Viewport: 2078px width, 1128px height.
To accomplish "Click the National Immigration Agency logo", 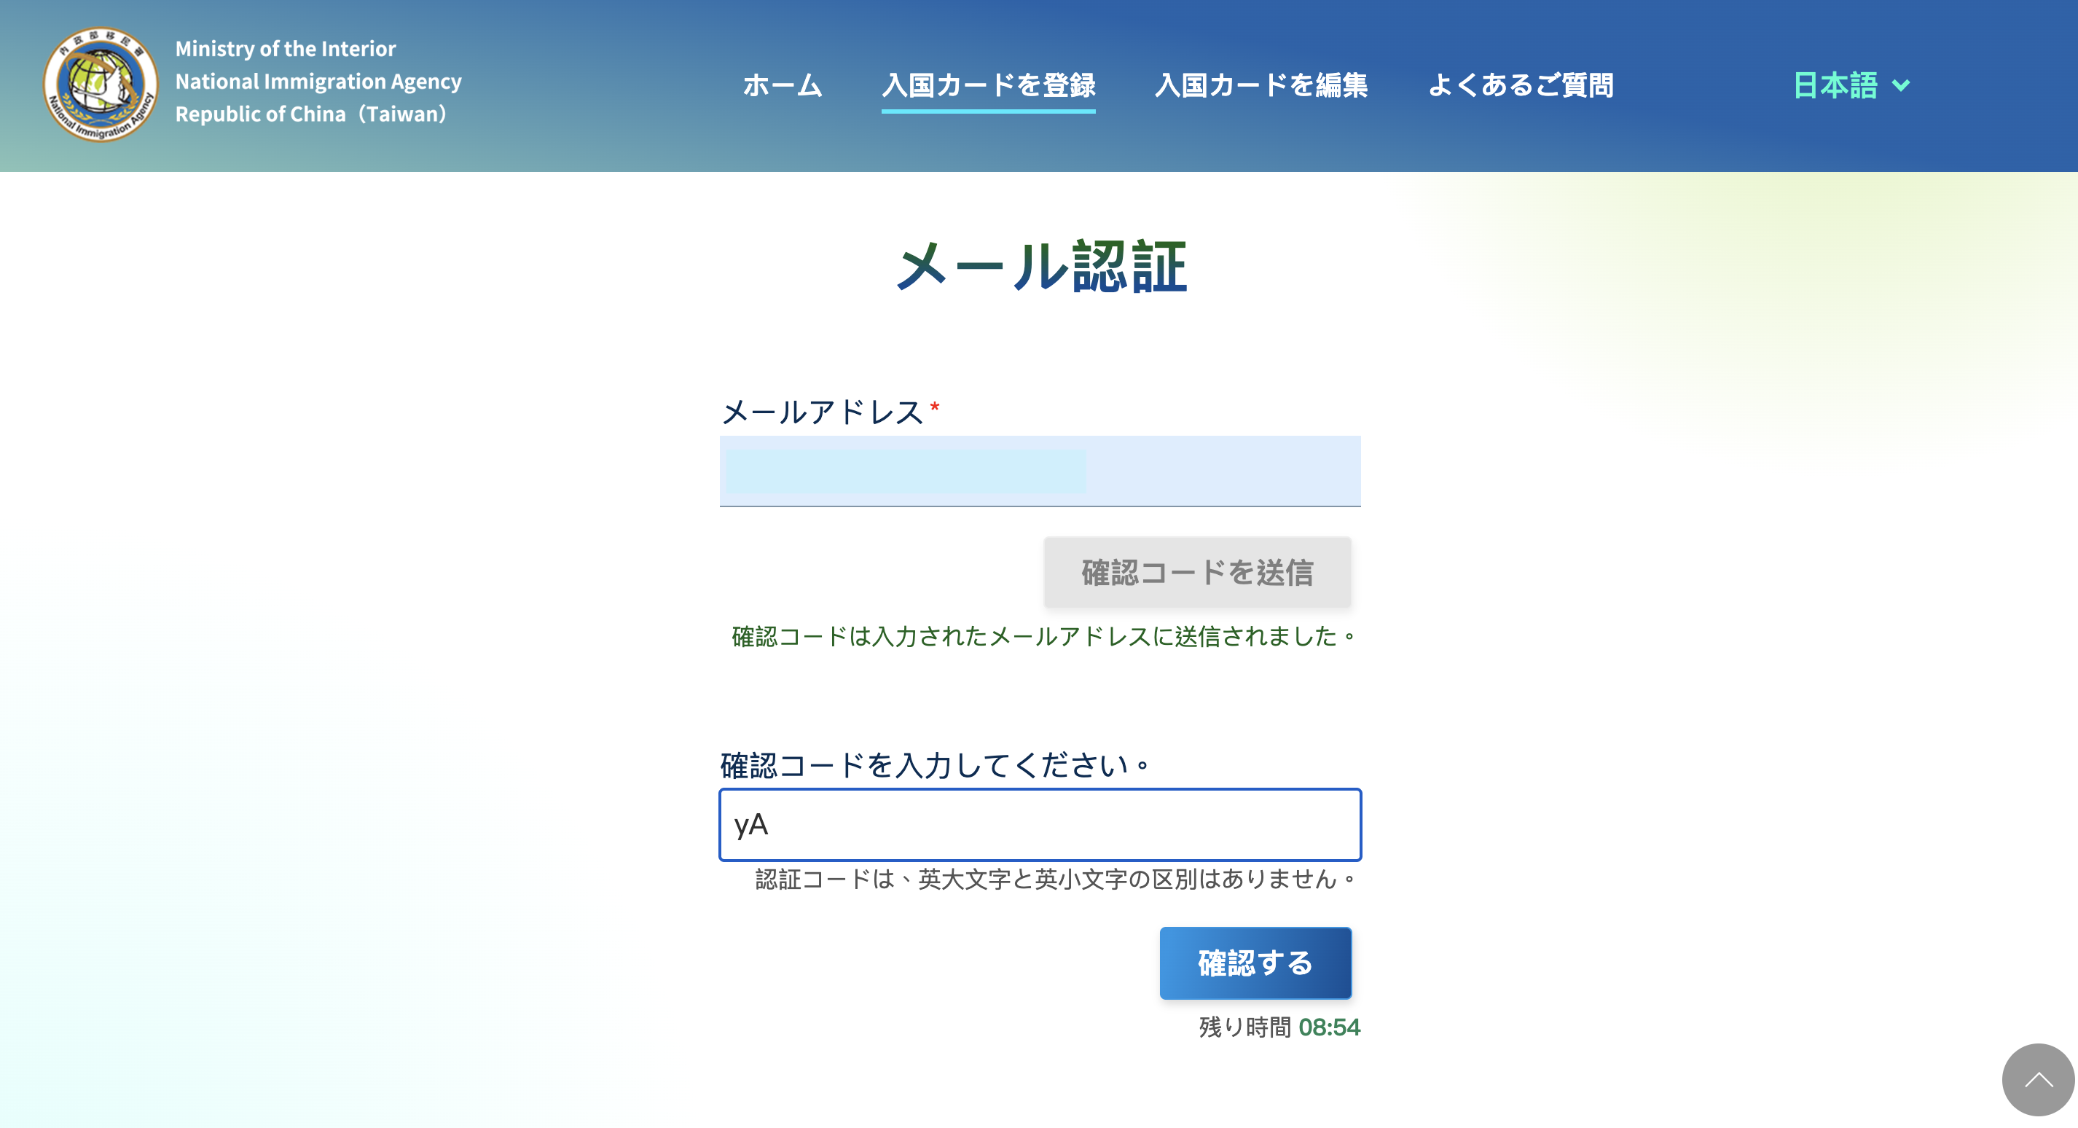I will (100, 85).
